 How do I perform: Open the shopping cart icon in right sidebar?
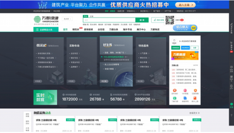click(x=232, y=45)
